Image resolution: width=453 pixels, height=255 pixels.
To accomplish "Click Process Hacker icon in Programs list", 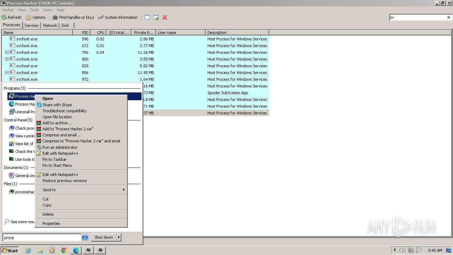I will 12,96.
